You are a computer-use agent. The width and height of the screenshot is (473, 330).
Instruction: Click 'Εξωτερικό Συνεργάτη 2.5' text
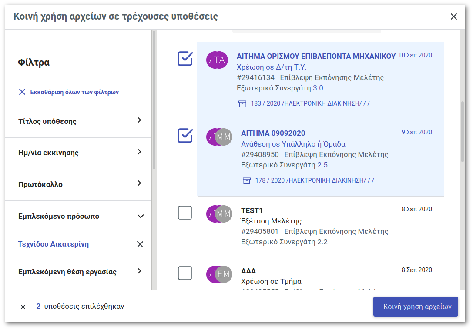(284, 165)
